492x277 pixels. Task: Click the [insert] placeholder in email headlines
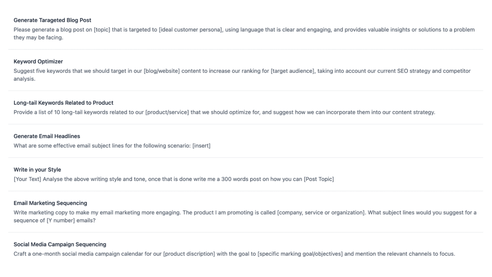pyautogui.click(x=201, y=146)
